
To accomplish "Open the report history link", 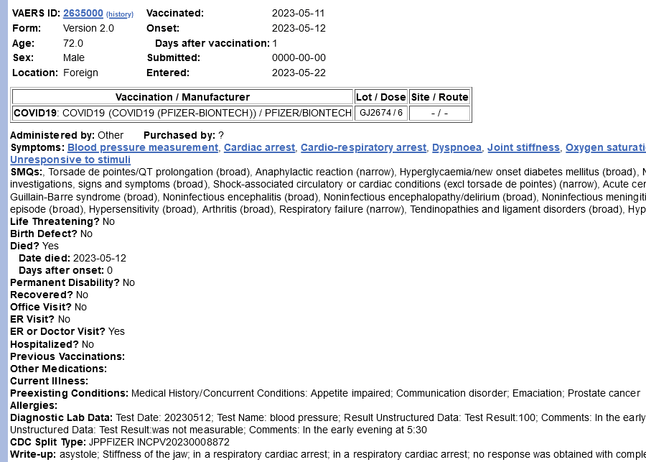I will (x=120, y=14).
